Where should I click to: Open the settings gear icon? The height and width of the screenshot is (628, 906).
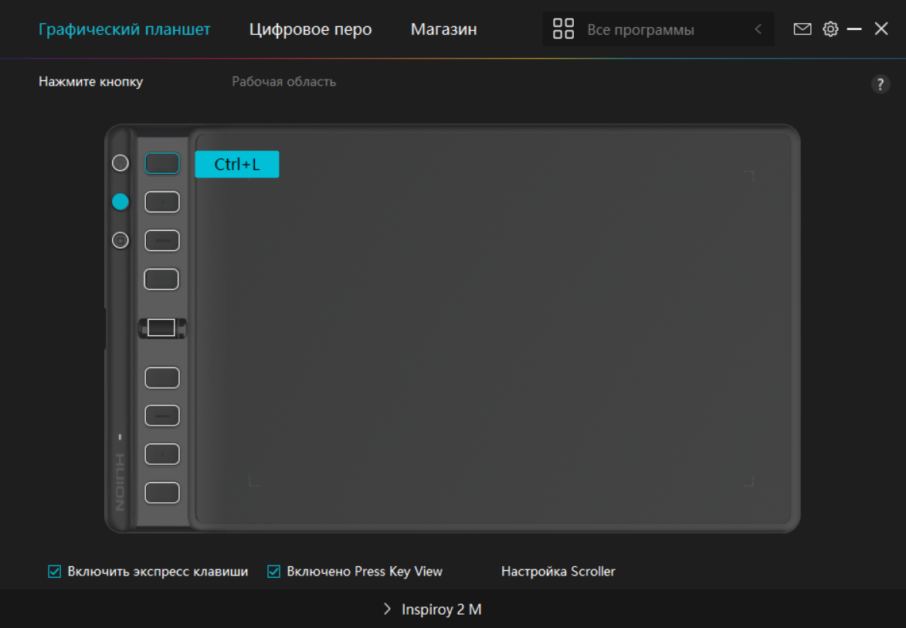click(x=830, y=29)
